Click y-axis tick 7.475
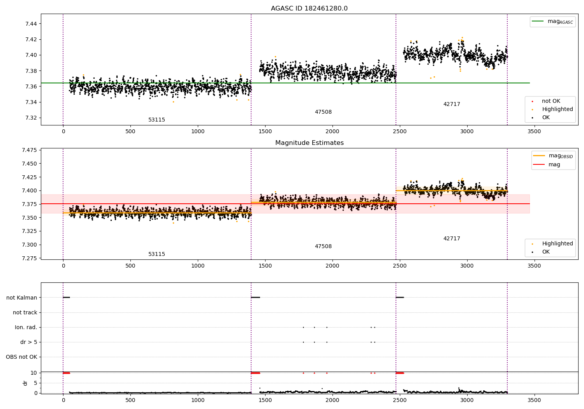The width and height of the screenshot is (584, 409). [x=30, y=150]
